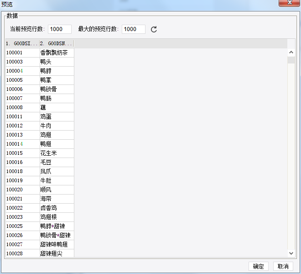Select cell 鸡翅 in row 100013
This screenshot has height=274, width=301.
pos(57,135)
